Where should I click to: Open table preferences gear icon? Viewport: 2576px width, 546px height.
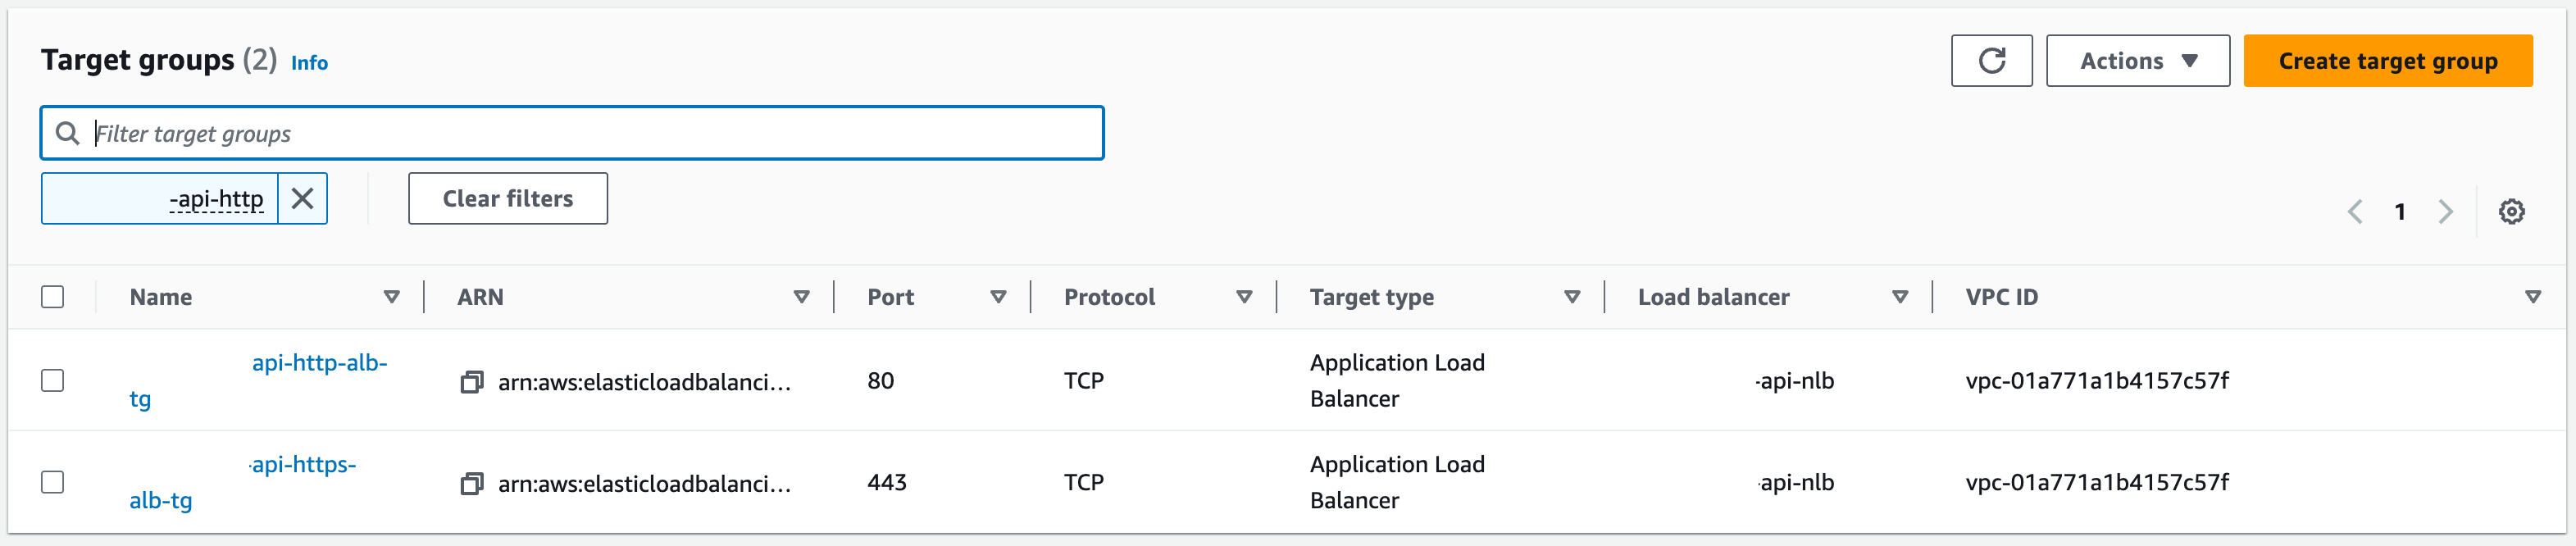(2511, 212)
